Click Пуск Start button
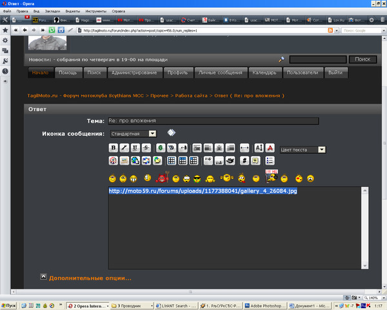Viewport: 387px width, 310px height. (8, 305)
